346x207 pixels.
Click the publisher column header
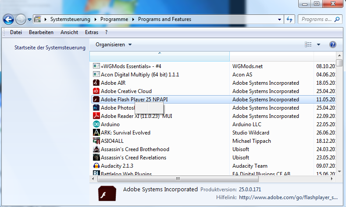(271, 56)
